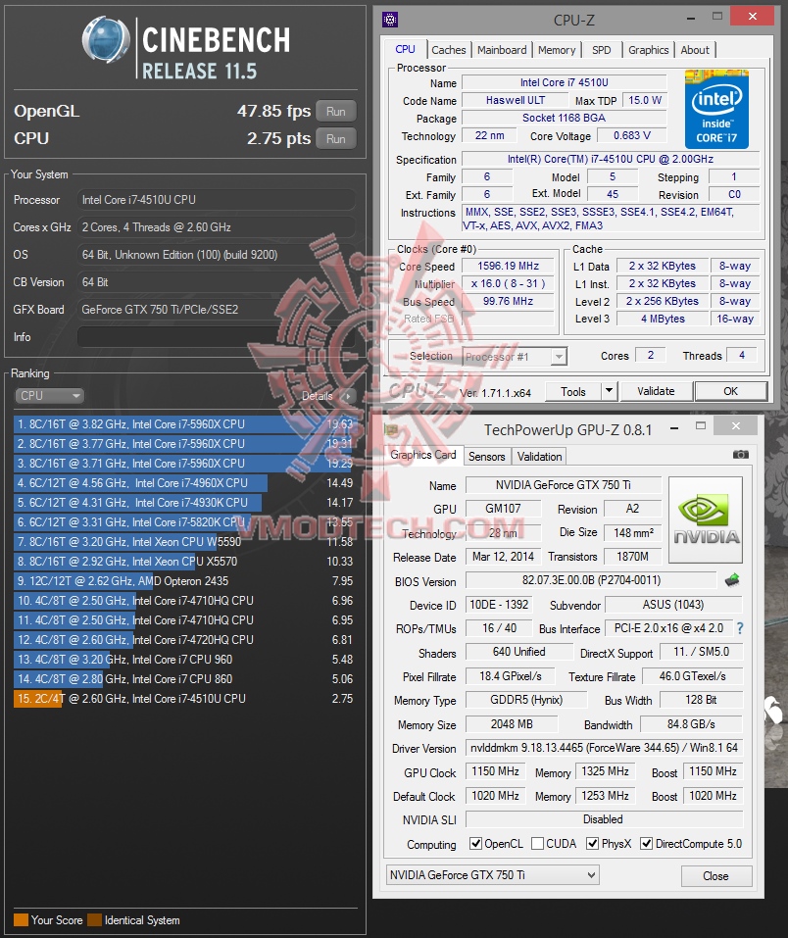Click the CPU-Z Name field Intel Core i7 4510U
Viewport: 788px width, 938px height.
(565, 82)
